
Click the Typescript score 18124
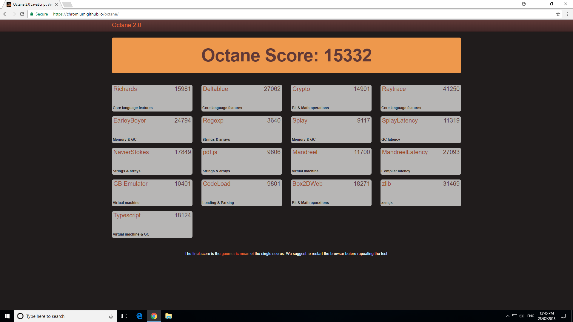[x=183, y=215]
